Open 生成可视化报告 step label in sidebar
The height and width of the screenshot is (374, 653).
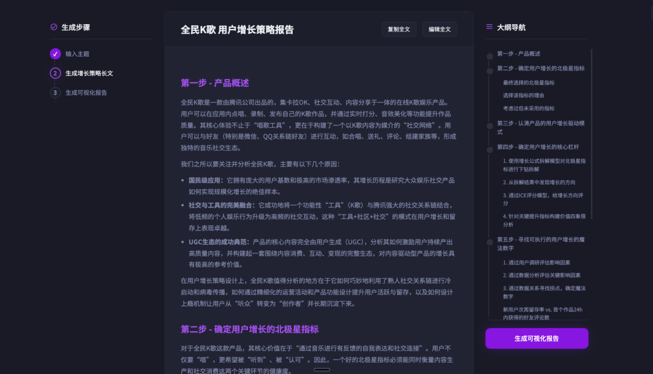86,93
